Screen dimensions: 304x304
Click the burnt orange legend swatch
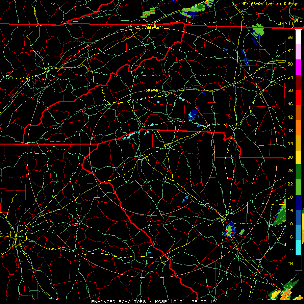(298, 112)
